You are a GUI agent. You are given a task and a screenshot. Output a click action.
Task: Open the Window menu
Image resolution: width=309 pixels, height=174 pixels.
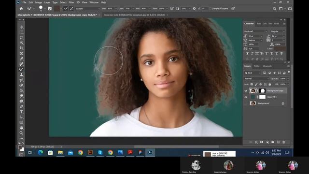tap(94, 2)
